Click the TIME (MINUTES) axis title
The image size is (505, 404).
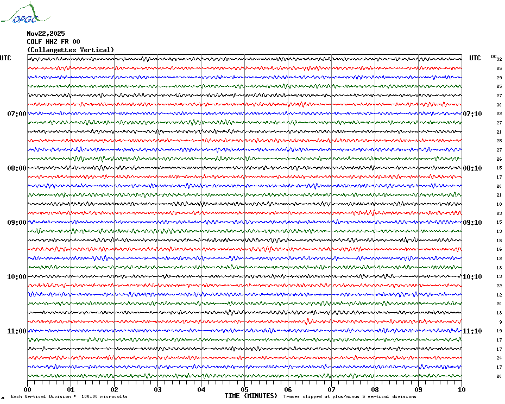[x=251, y=396]
